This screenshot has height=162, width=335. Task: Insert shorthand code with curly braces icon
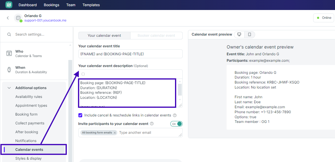pyautogui.click(x=83, y=74)
